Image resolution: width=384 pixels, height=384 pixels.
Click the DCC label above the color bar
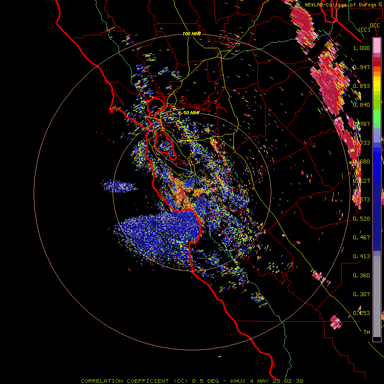click(x=375, y=25)
